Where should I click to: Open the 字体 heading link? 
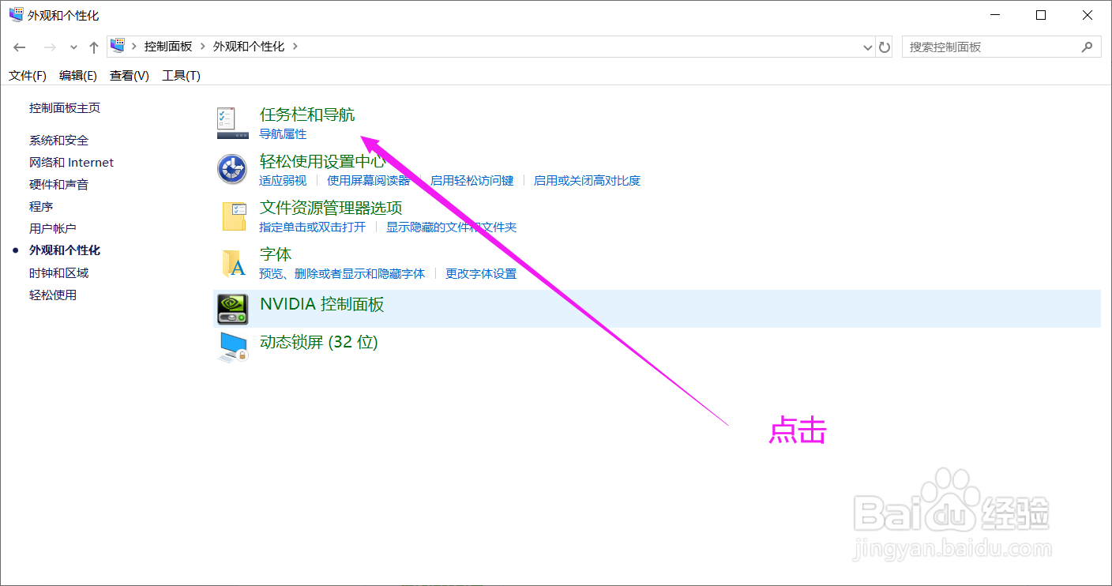276,254
